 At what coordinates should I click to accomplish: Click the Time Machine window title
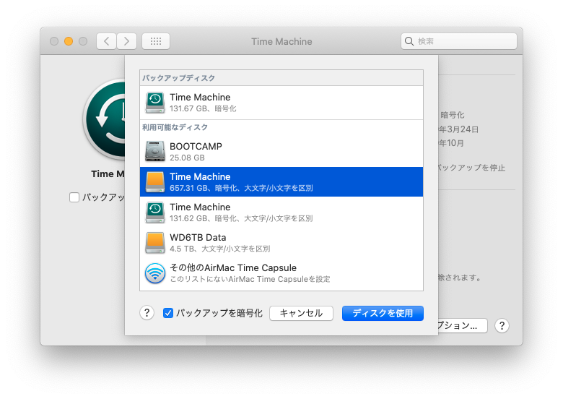[281, 41]
